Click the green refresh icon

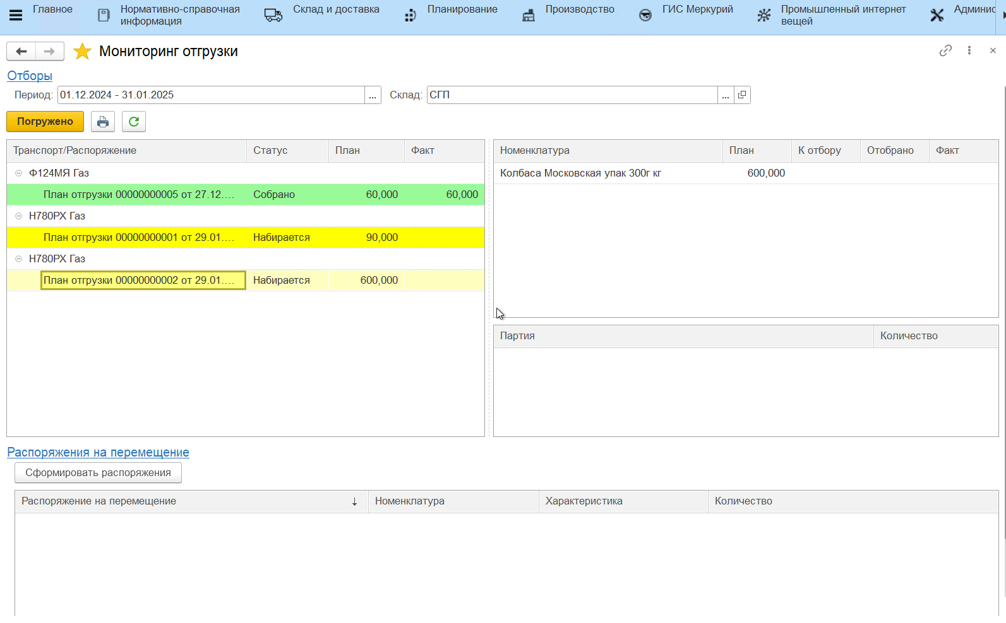point(134,122)
